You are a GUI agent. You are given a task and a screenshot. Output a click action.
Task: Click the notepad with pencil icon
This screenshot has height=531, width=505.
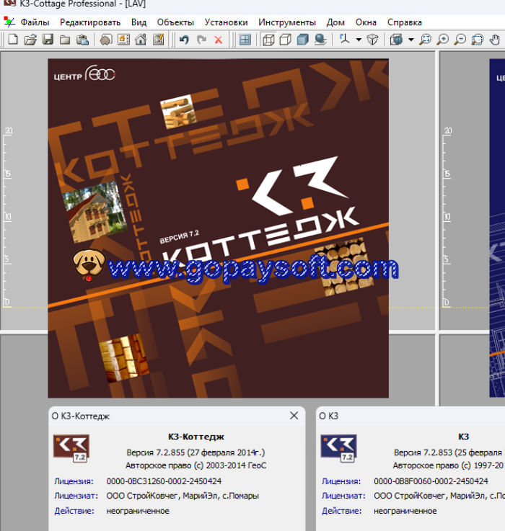click(159, 40)
